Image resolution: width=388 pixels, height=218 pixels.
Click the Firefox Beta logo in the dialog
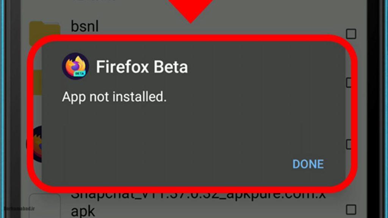pos(75,66)
